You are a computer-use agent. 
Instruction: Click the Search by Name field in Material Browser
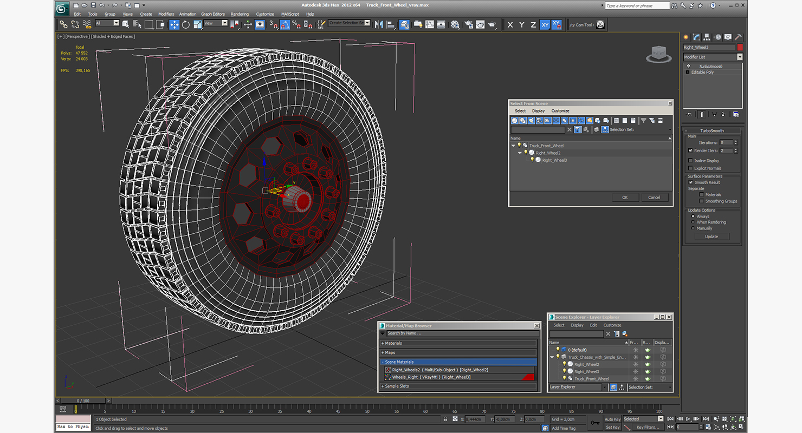tap(462, 333)
